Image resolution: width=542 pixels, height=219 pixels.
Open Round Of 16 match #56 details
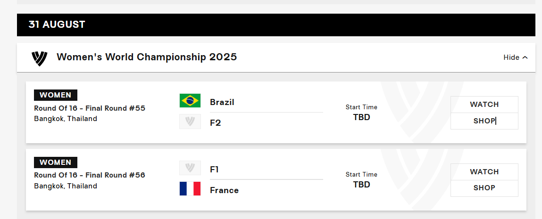click(90, 175)
